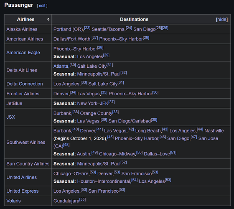Image resolution: width=234 pixels, height=209 pixels.
Task: Follow the Nashville destination link
Action: point(214,130)
